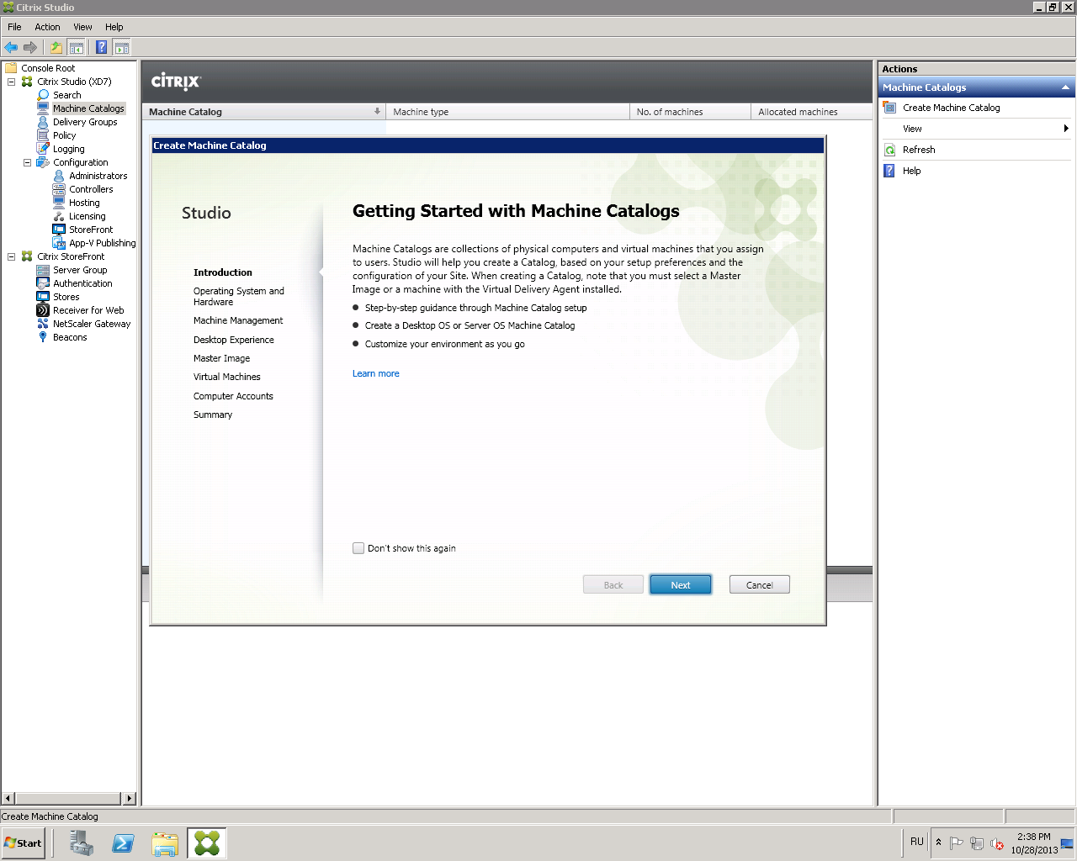Collapse the Citrix StoreFront tree node

[12, 256]
